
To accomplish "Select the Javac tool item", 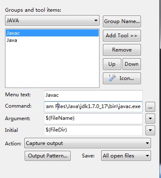I will (52, 33).
